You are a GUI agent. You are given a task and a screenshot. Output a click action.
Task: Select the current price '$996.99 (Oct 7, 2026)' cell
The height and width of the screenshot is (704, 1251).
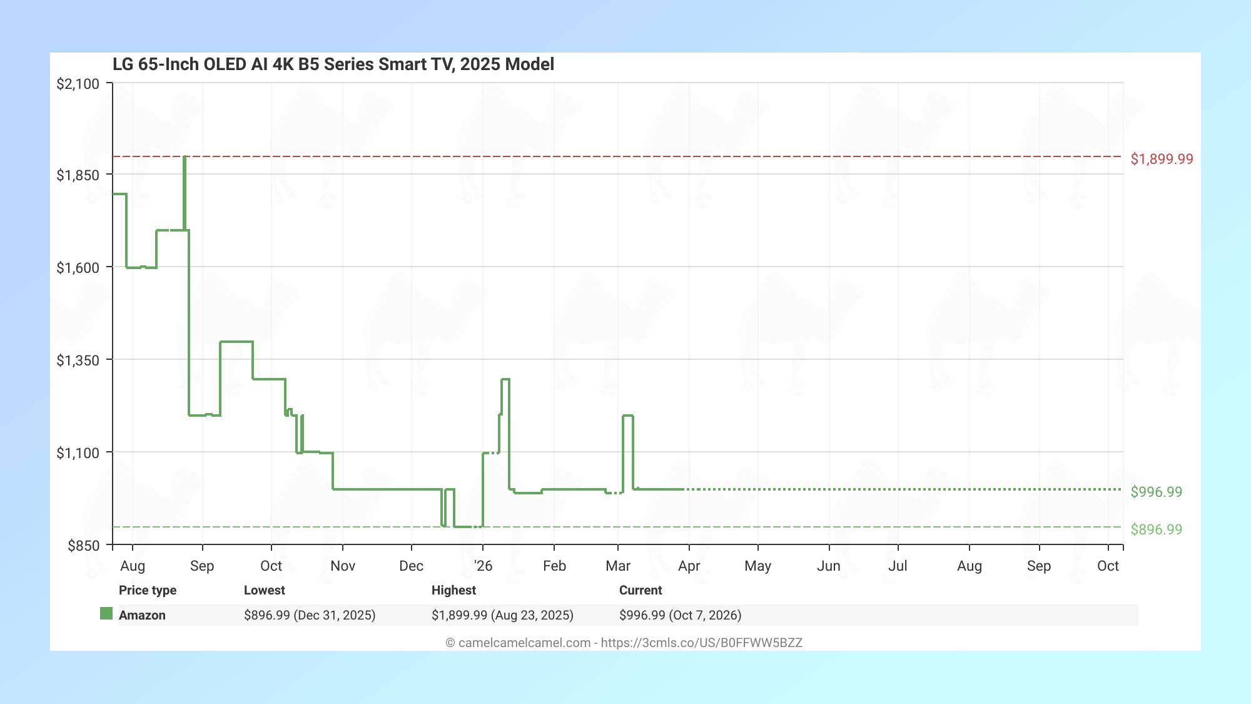coord(681,615)
